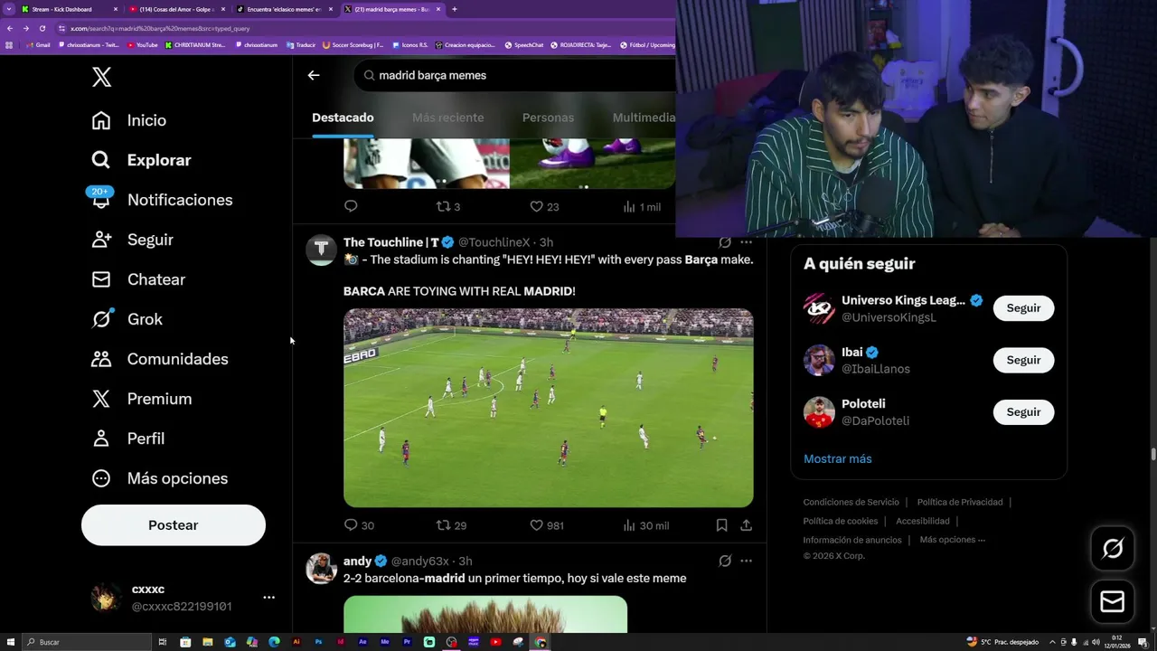Open Inicio home icon in sidebar
The image size is (1157, 651).
tap(101, 120)
